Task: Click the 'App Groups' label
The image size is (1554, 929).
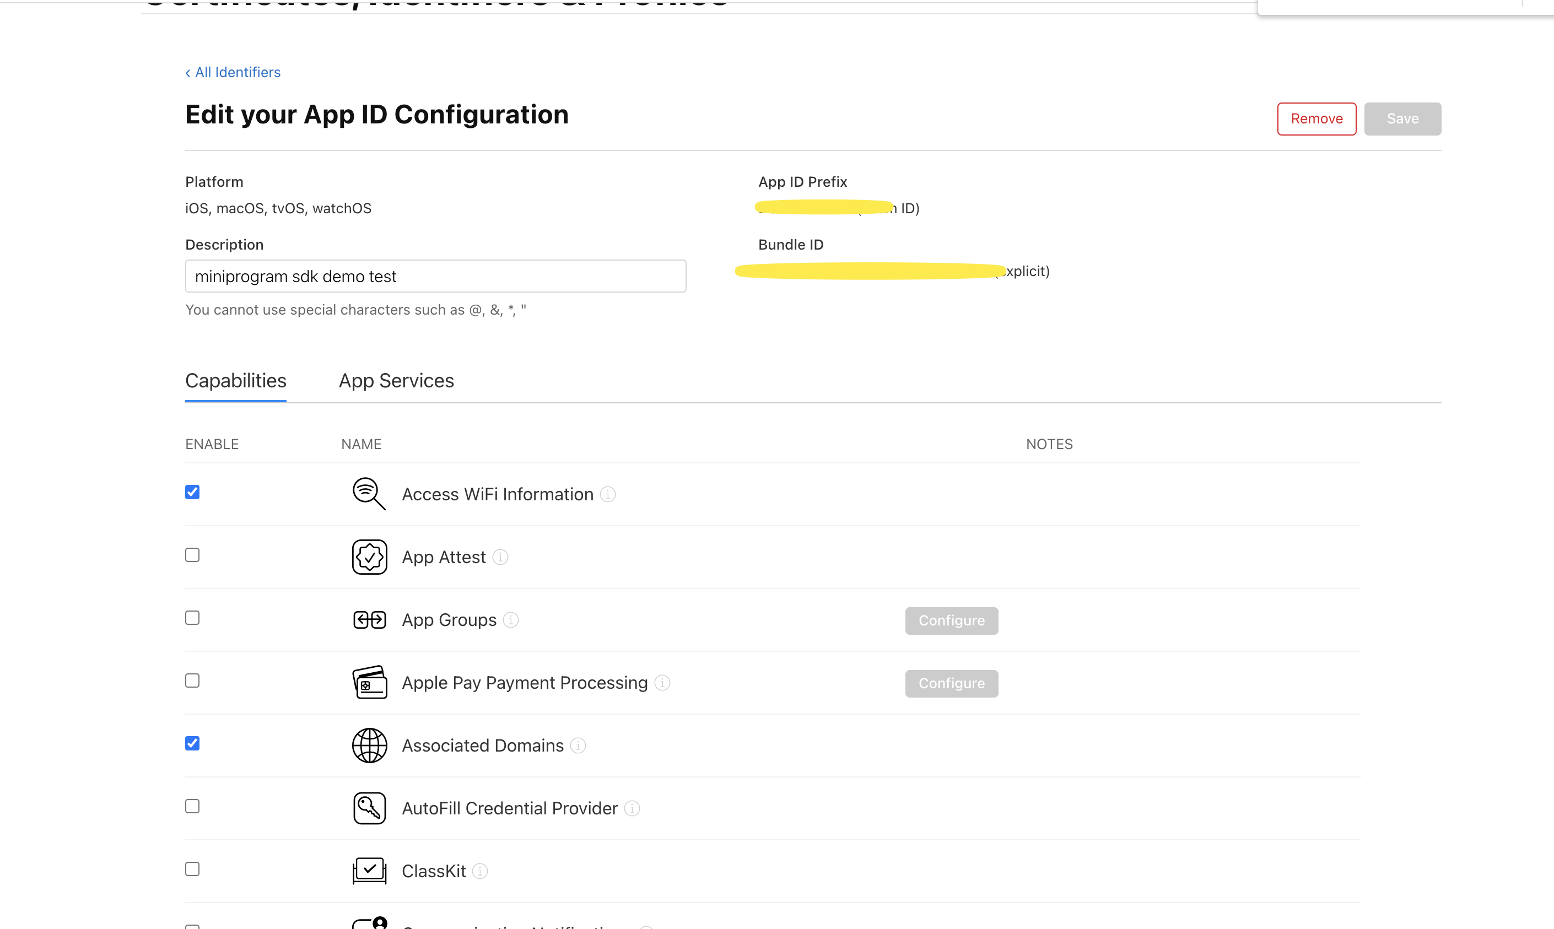Action: (450, 620)
